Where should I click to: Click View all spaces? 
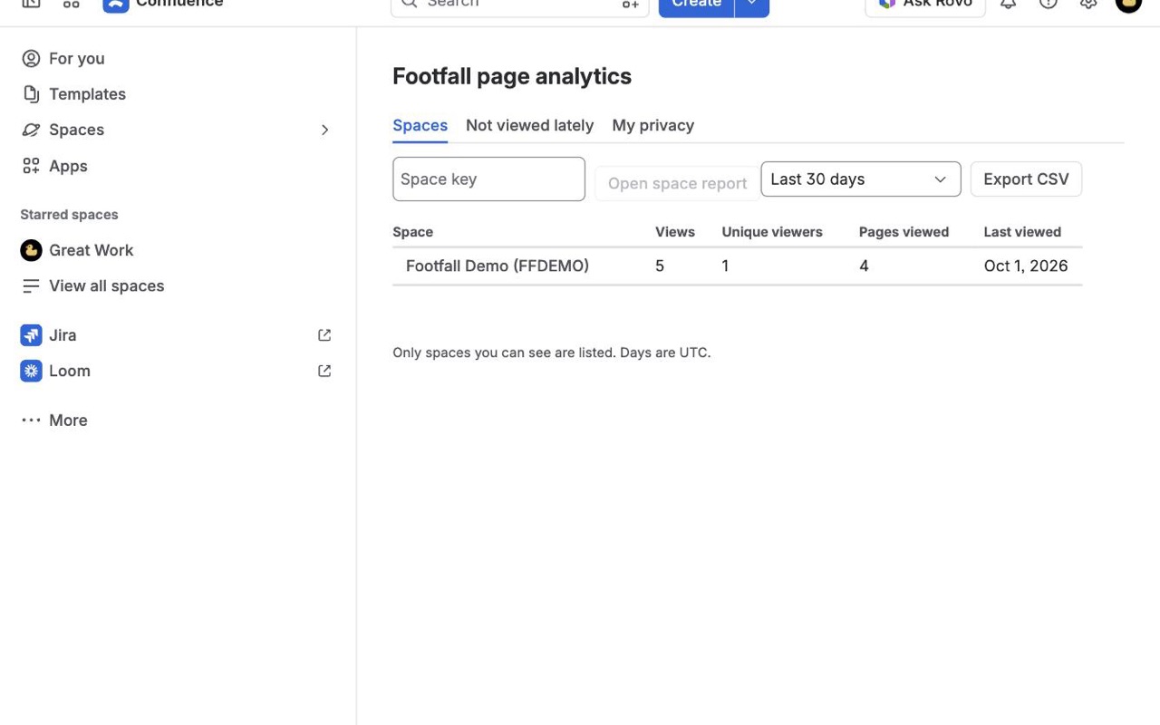[178, 285]
